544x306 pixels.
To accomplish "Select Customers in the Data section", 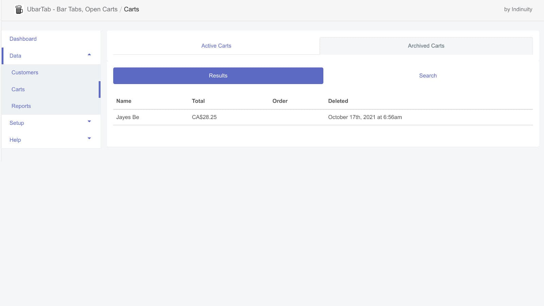I will point(25,72).
